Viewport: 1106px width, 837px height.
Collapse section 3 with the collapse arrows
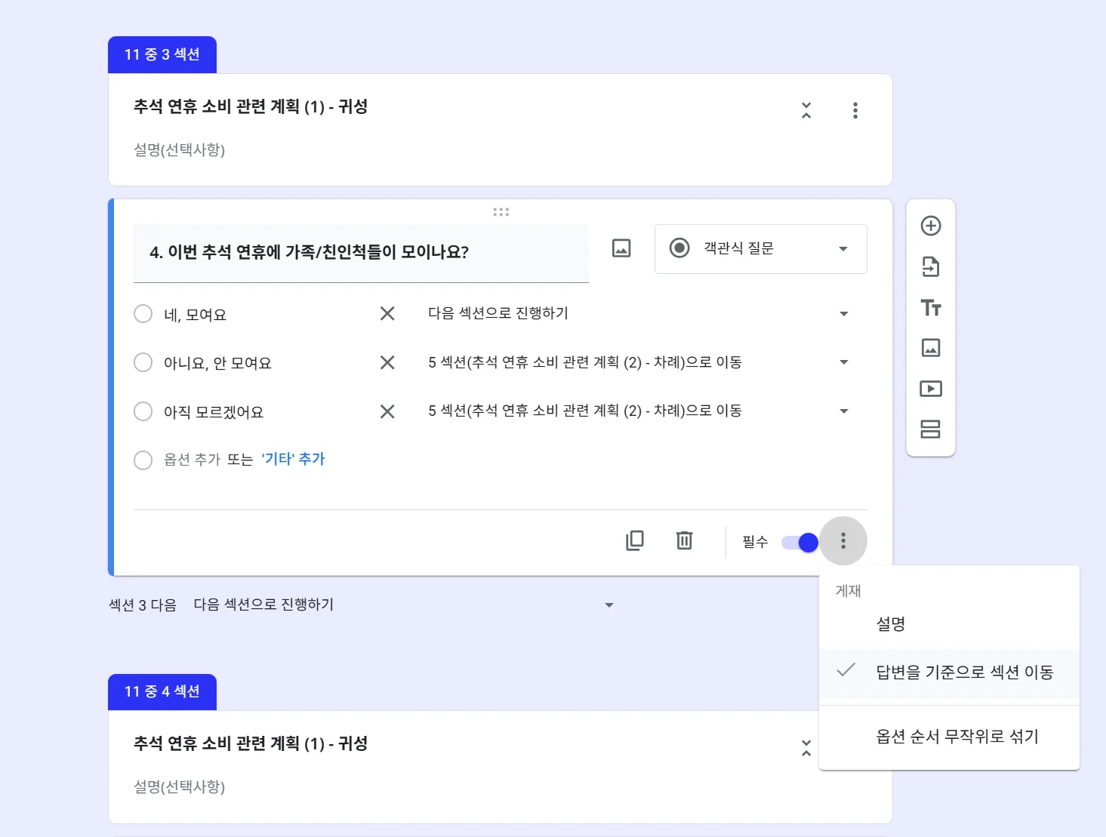pyautogui.click(x=806, y=110)
